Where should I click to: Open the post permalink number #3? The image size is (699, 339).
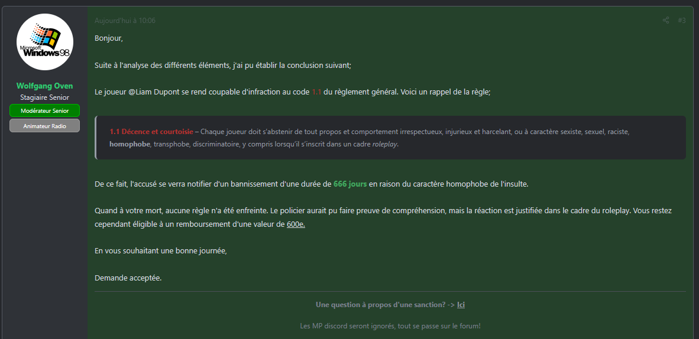click(682, 21)
